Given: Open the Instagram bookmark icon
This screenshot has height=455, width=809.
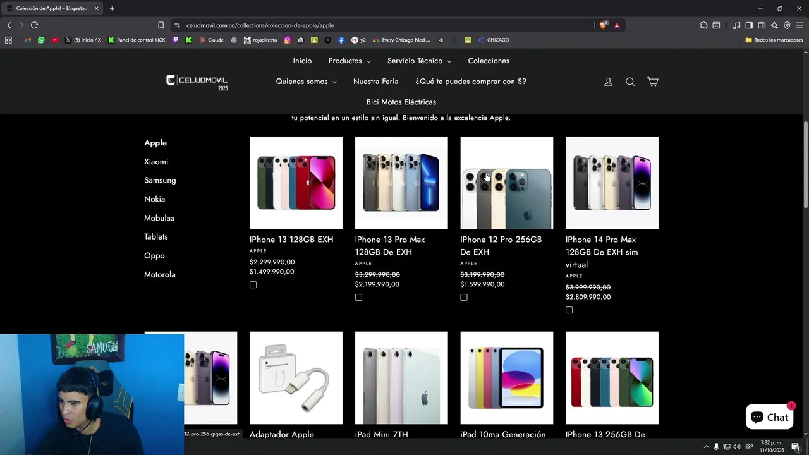Looking at the screenshot, I should [x=287, y=40].
